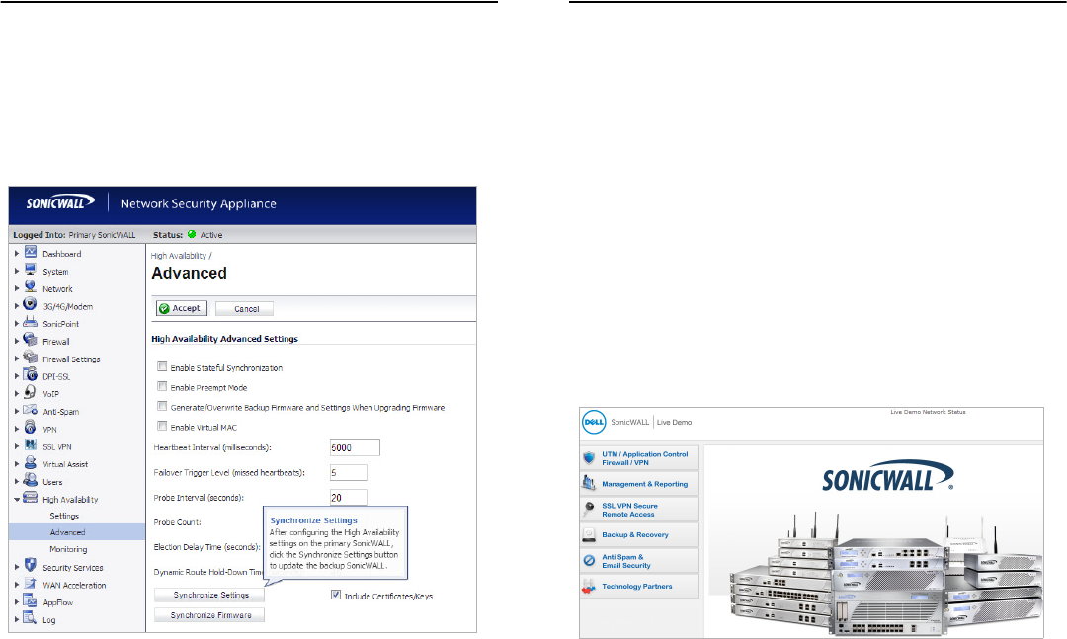The width and height of the screenshot is (1067, 639).
Task: Open the Anti-Spam menu label
Action: (x=60, y=412)
